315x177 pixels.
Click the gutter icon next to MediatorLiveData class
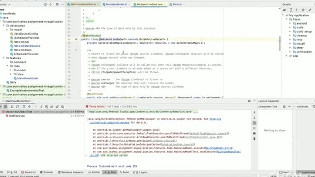[x=76, y=39]
